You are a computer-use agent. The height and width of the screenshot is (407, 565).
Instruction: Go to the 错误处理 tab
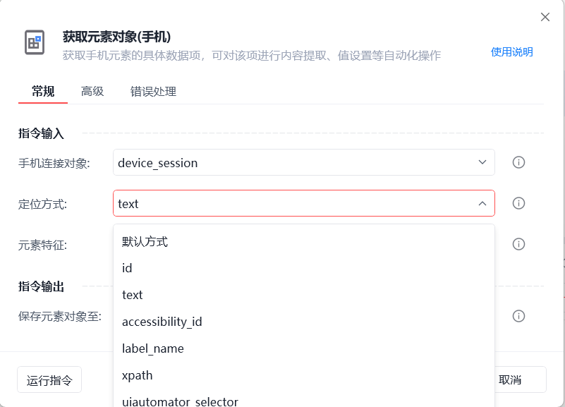(x=153, y=91)
